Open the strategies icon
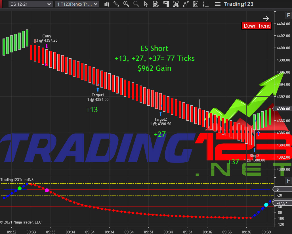Image resolution: width=292 pixels, height=234 pixels. tap(196, 4)
